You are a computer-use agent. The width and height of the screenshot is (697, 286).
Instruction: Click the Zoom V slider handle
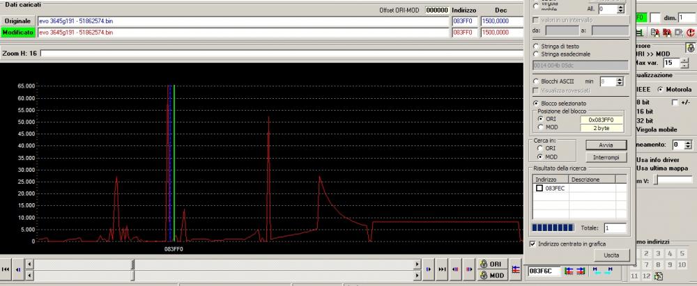pyautogui.click(x=656, y=180)
